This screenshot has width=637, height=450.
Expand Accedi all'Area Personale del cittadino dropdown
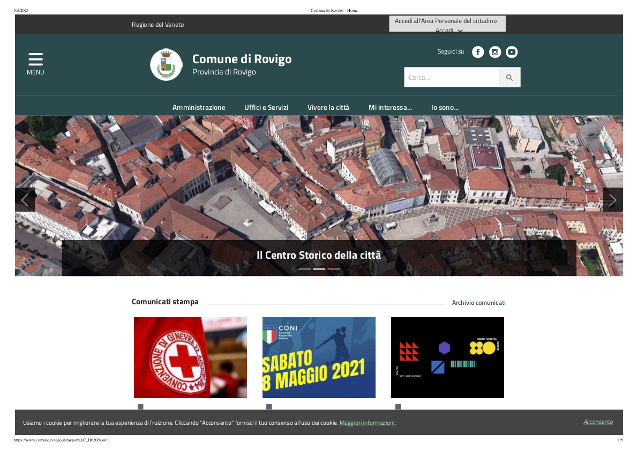(x=447, y=24)
